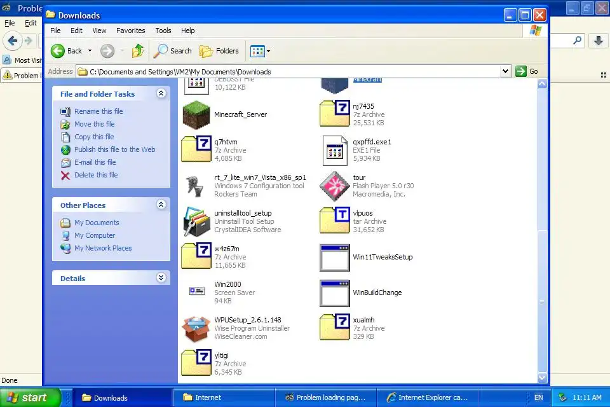Screen dimensions: 610x407
Task: Open the Help menu
Action: coord(188,31)
